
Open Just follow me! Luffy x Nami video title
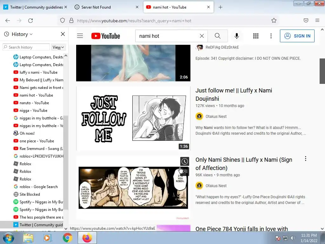[x=234, y=95]
